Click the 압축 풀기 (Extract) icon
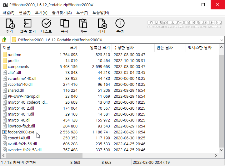225x166 pixels. (27, 23)
